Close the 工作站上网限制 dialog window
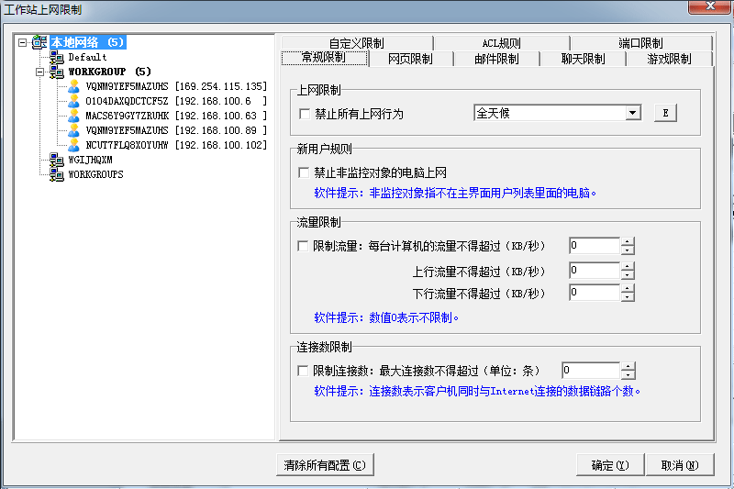734x489 pixels. [x=710, y=6]
